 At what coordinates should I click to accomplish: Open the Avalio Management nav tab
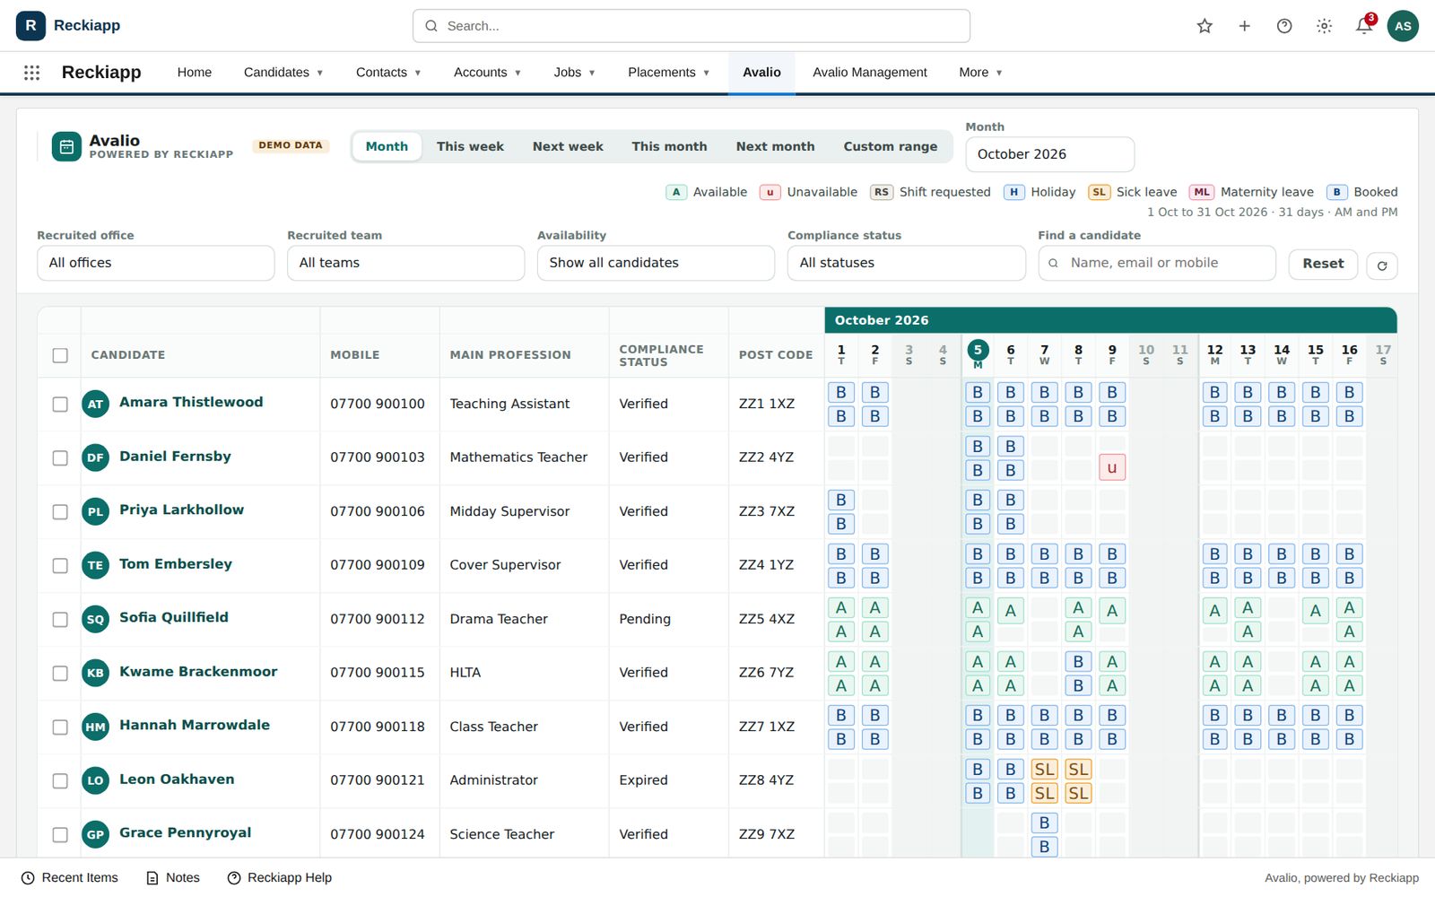coord(869,73)
